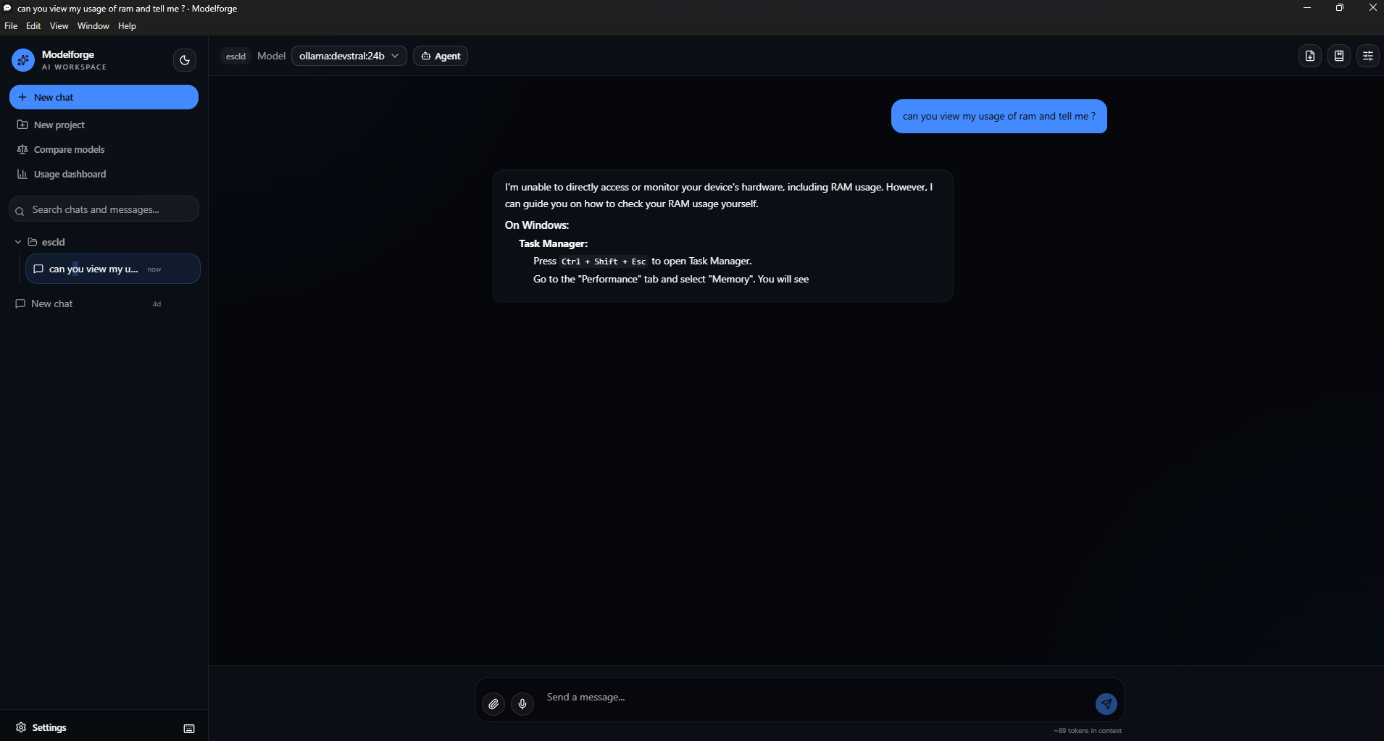Focus the Send a message input

(815, 698)
